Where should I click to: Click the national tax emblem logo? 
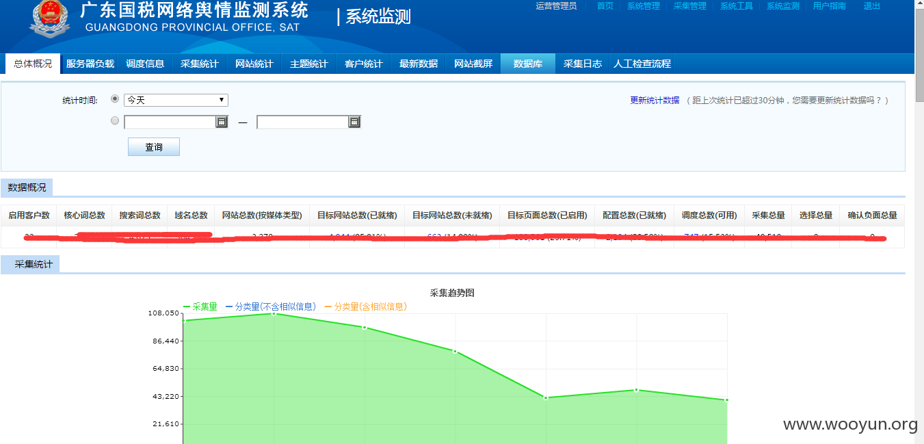(x=49, y=20)
